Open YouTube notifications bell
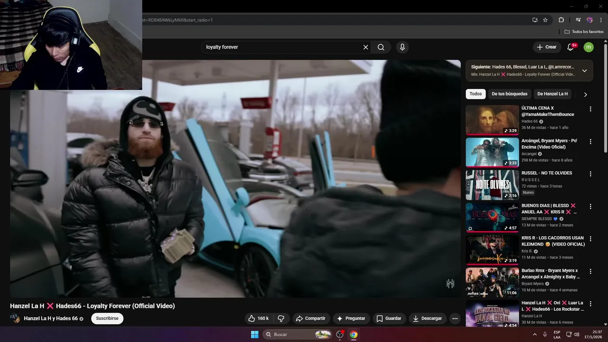The width and height of the screenshot is (608, 342). point(571,47)
